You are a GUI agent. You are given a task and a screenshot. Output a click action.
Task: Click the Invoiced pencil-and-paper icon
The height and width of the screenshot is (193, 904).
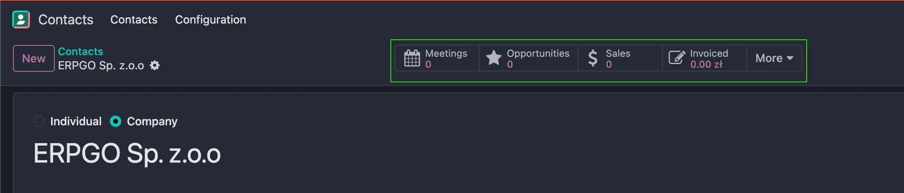[677, 58]
